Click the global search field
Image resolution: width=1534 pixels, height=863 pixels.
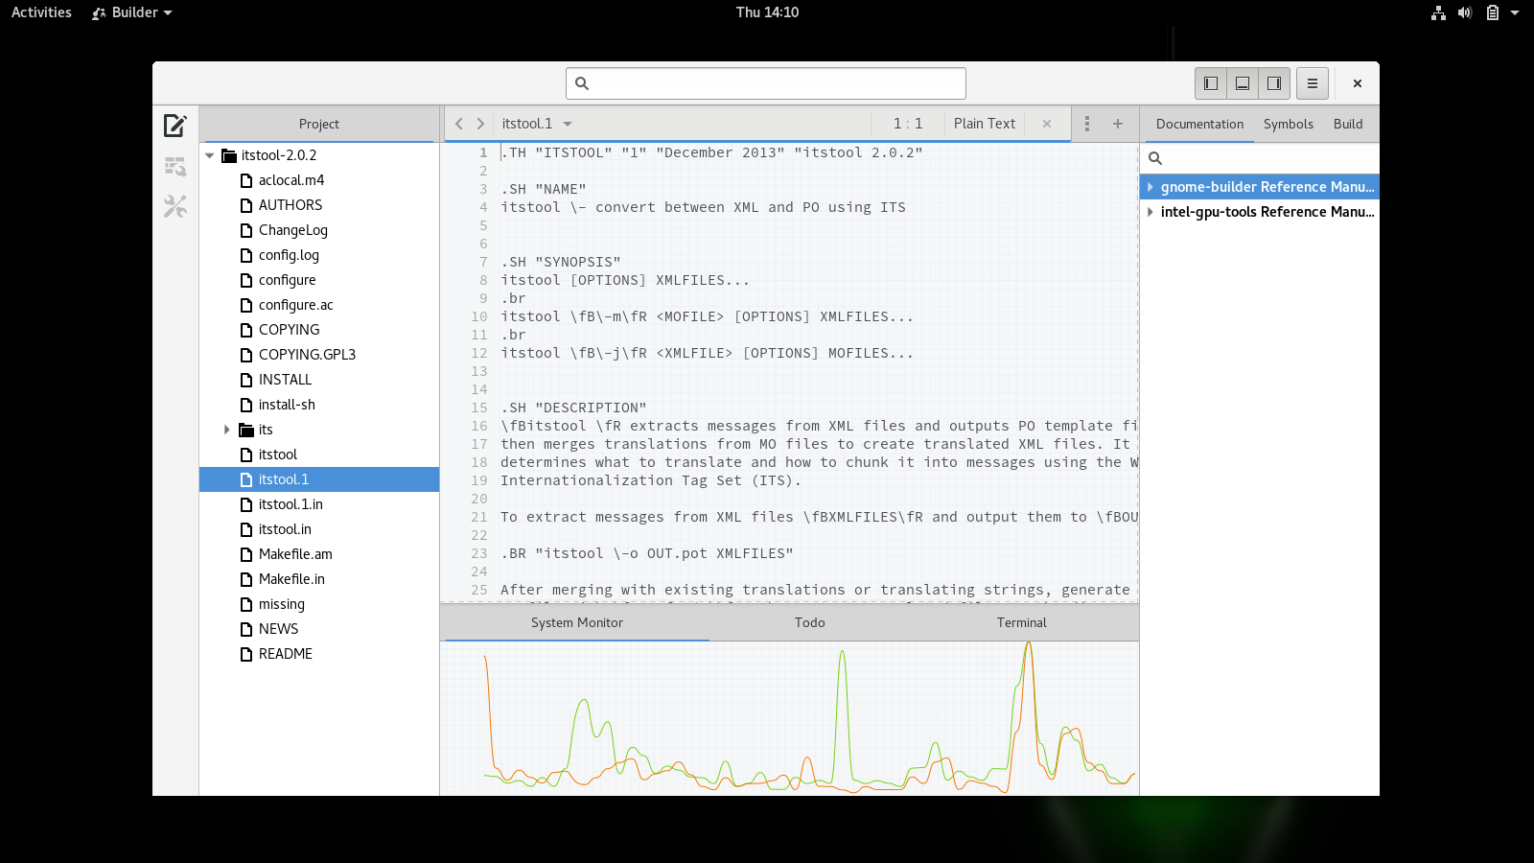click(x=765, y=83)
